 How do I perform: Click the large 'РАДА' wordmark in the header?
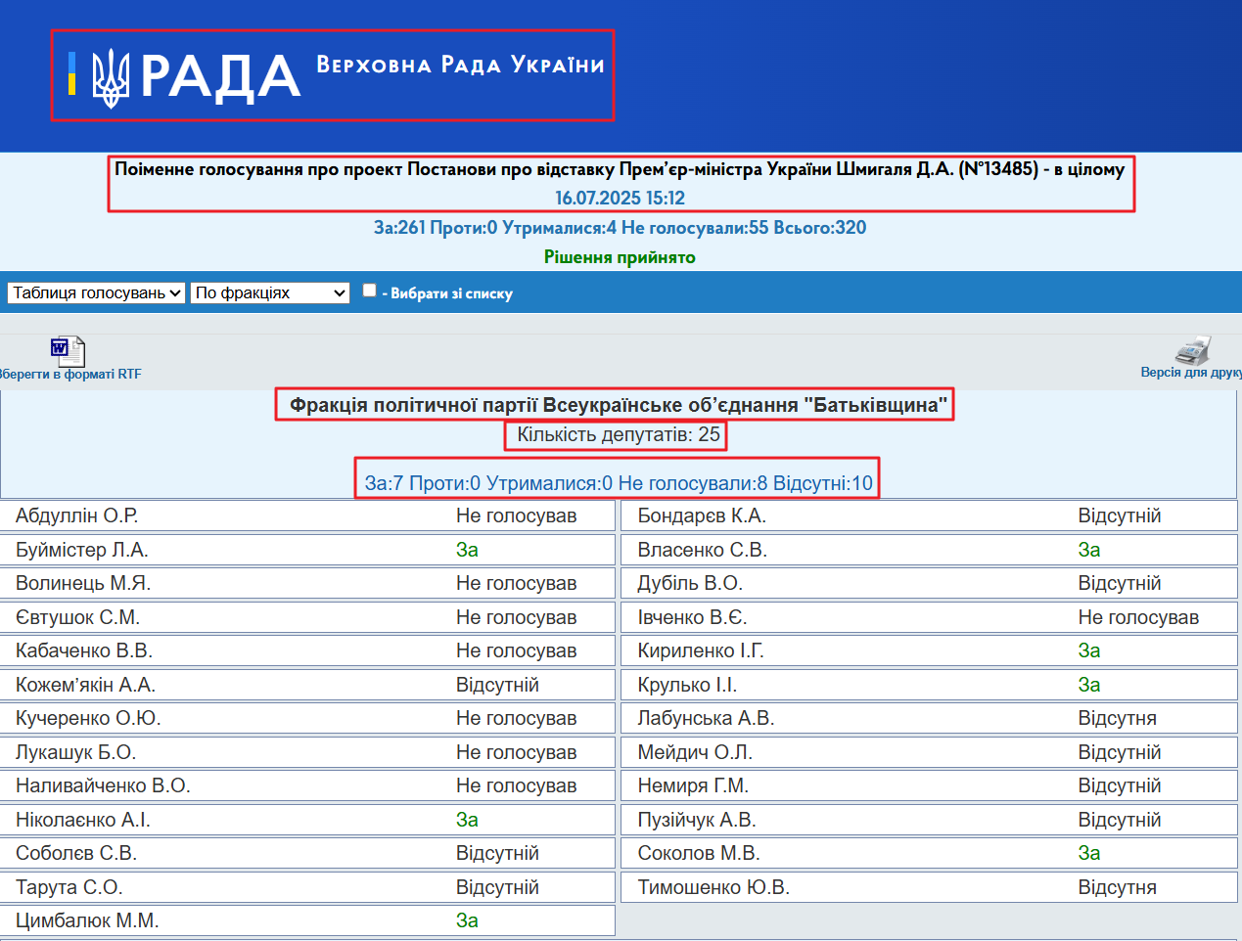click(x=220, y=77)
